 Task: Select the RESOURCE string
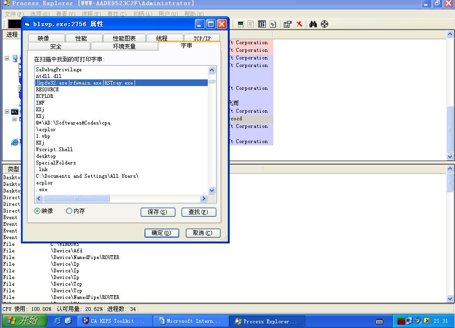(47, 90)
